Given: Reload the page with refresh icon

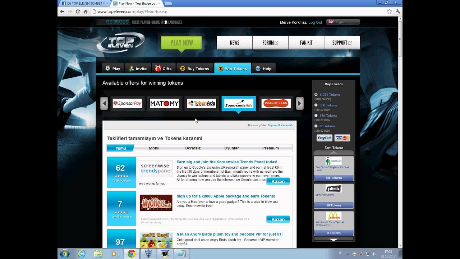Looking at the screenshot, I should click(x=78, y=12).
